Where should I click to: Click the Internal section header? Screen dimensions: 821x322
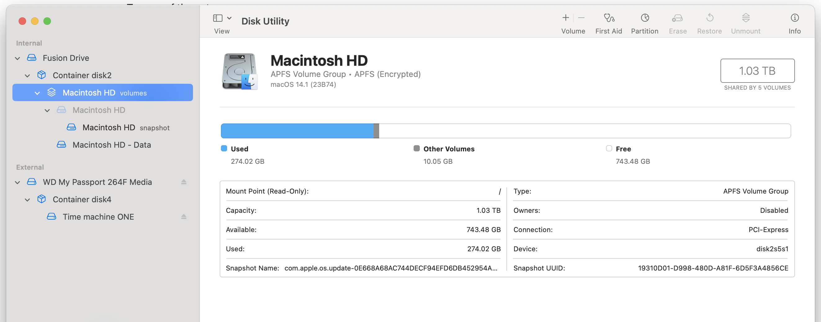(x=29, y=43)
